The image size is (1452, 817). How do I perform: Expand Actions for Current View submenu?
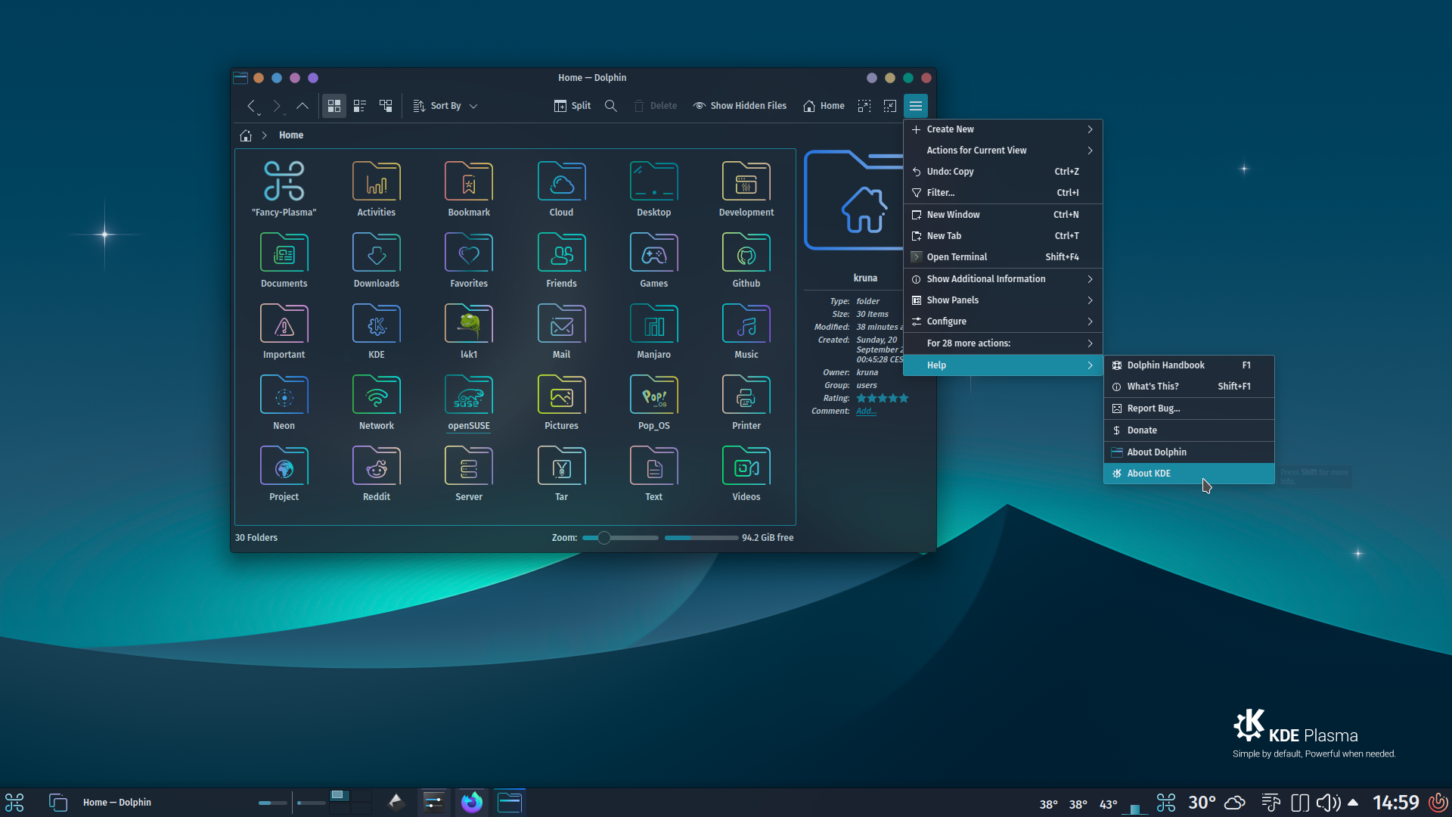coord(1003,151)
